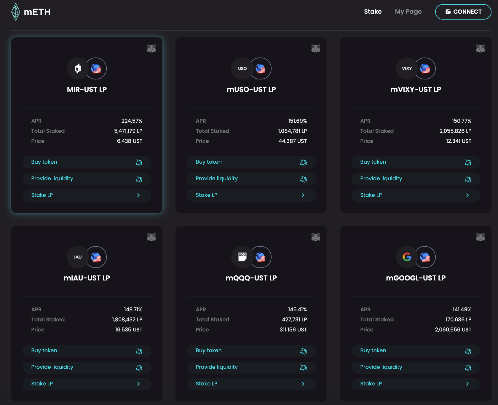The width and height of the screenshot is (498, 405).
Task: Click the 151.69% APR value
Action: [298, 121]
